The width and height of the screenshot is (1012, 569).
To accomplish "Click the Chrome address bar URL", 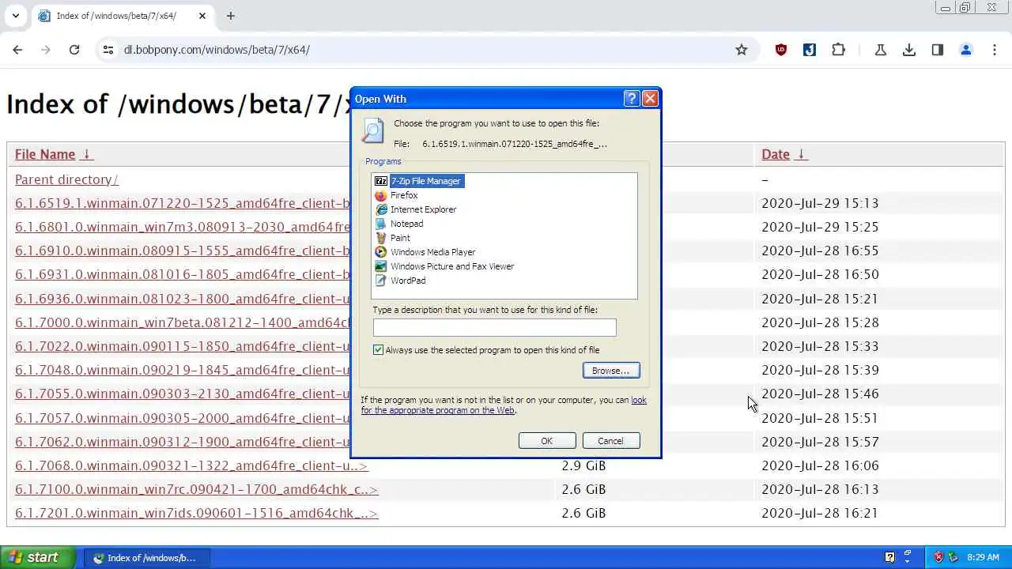I will [x=217, y=50].
